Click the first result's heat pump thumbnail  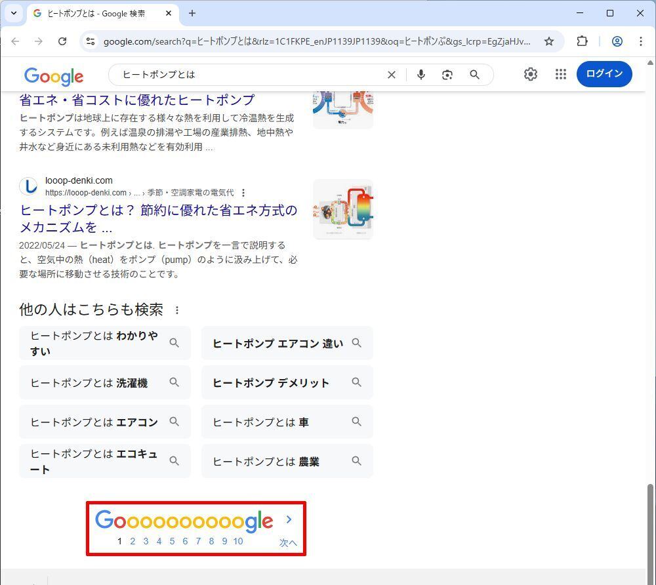pos(343,110)
